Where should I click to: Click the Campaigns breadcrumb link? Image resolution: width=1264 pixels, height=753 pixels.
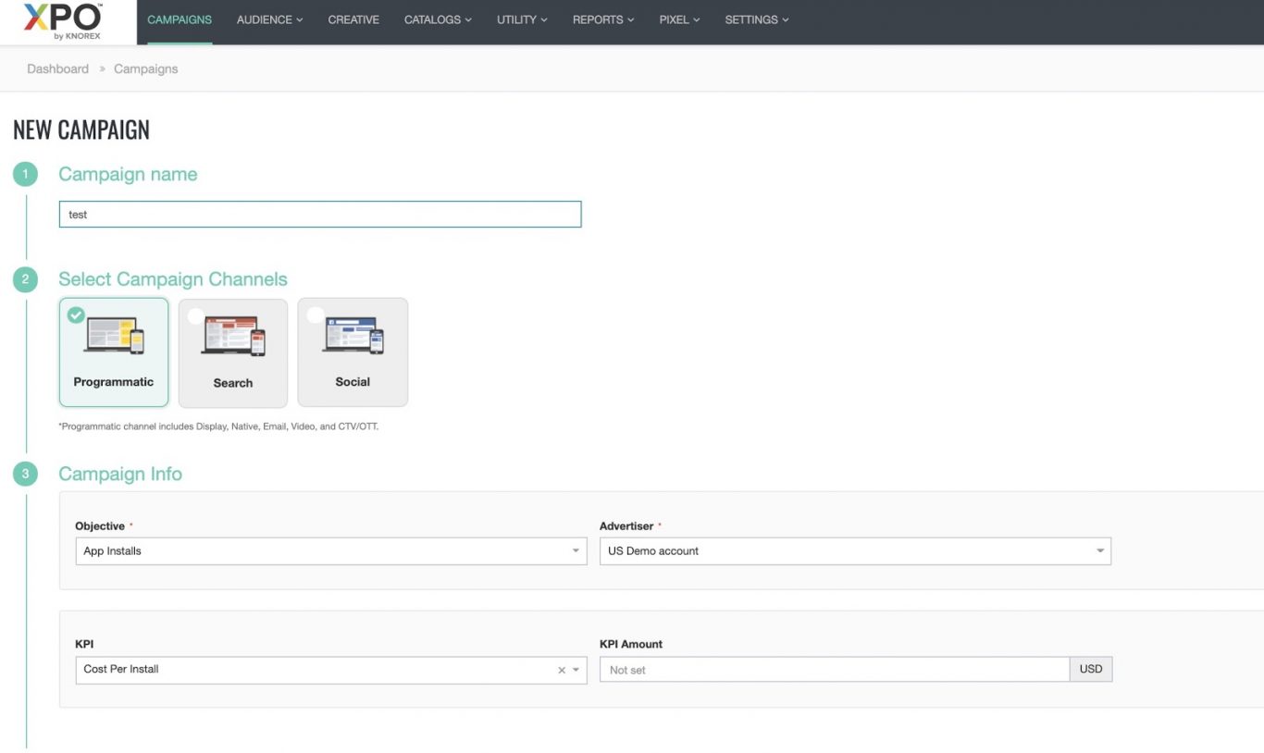click(145, 68)
